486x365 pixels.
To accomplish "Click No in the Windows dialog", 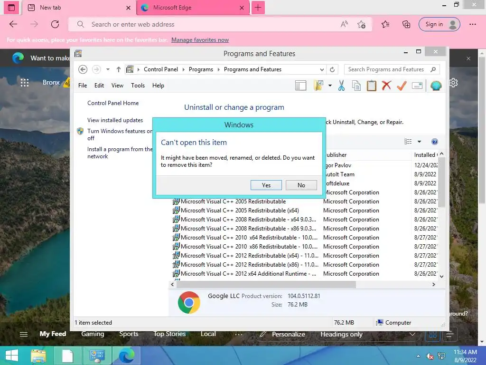I will pos(301,185).
